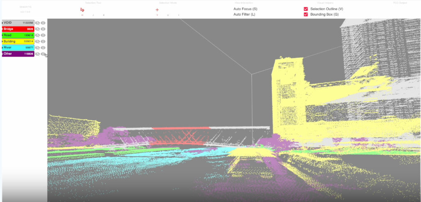Show the Other class using eye icon
Image resolution: width=421 pixels, height=202 pixels.
tap(43, 54)
